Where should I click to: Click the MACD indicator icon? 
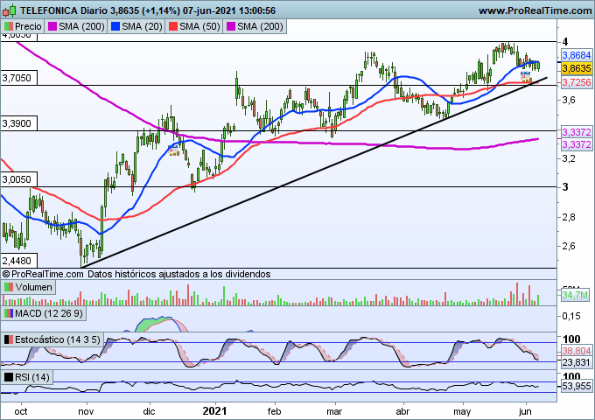coord(9,313)
